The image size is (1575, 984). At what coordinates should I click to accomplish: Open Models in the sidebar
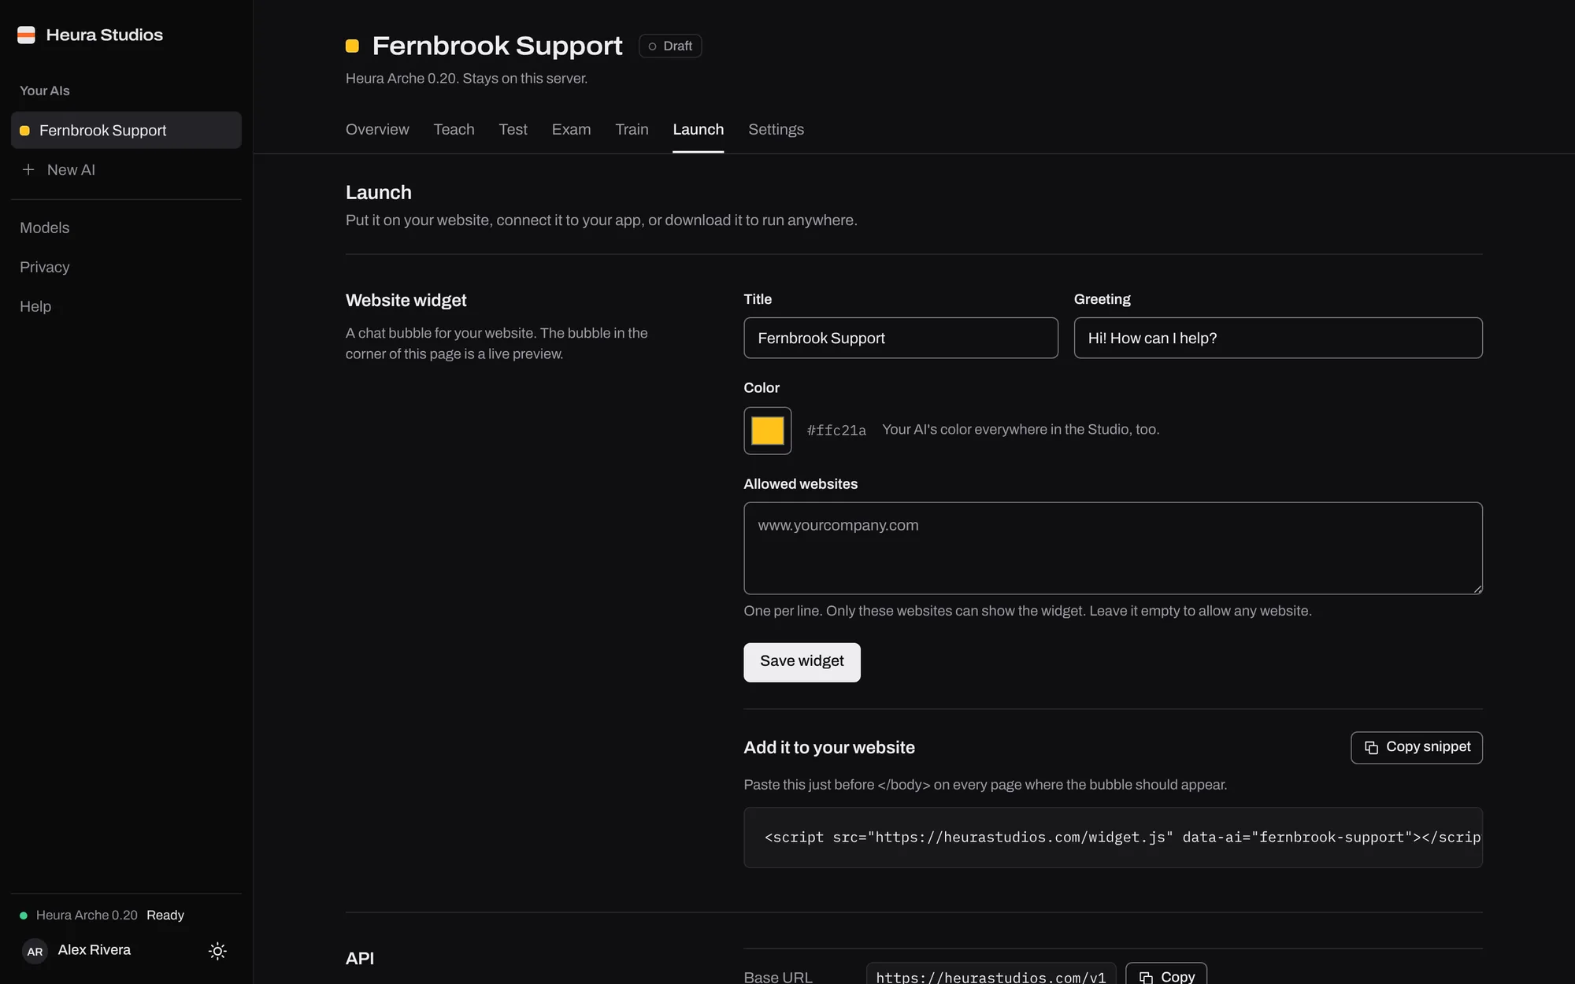click(x=45, y=228)
